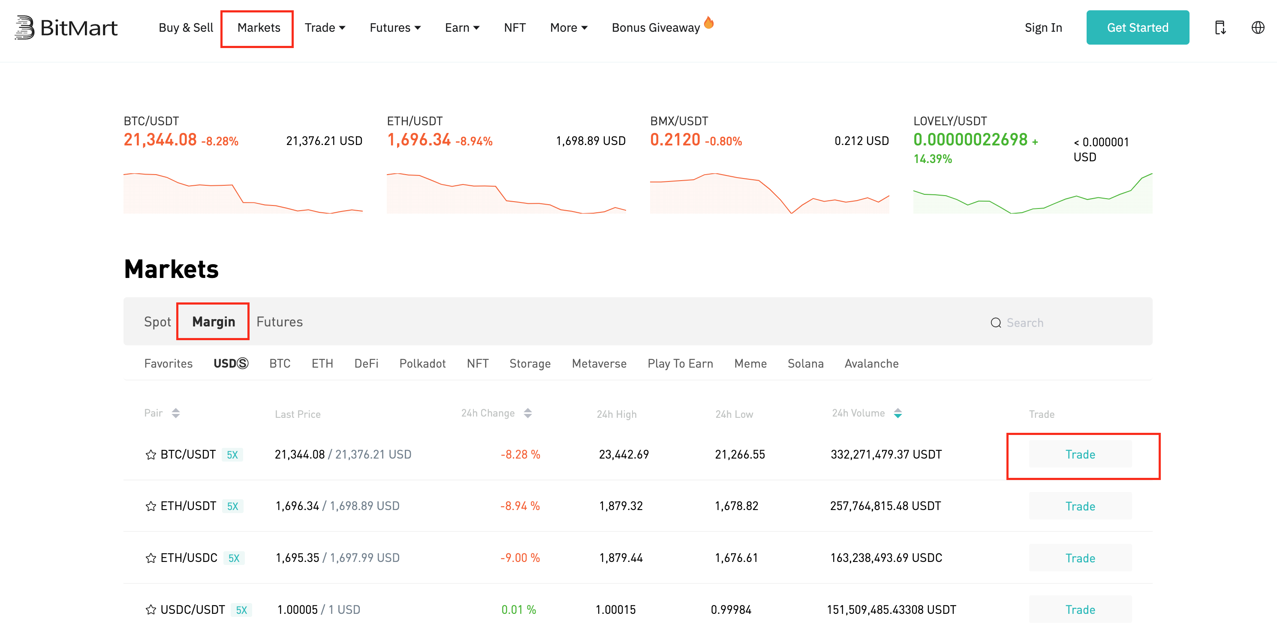Select the BTC category filter

click(280, 364)
